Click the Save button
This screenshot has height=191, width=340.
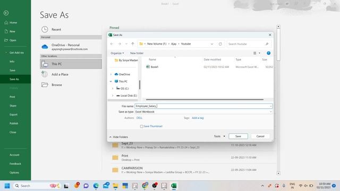click(x=238, y=136)
